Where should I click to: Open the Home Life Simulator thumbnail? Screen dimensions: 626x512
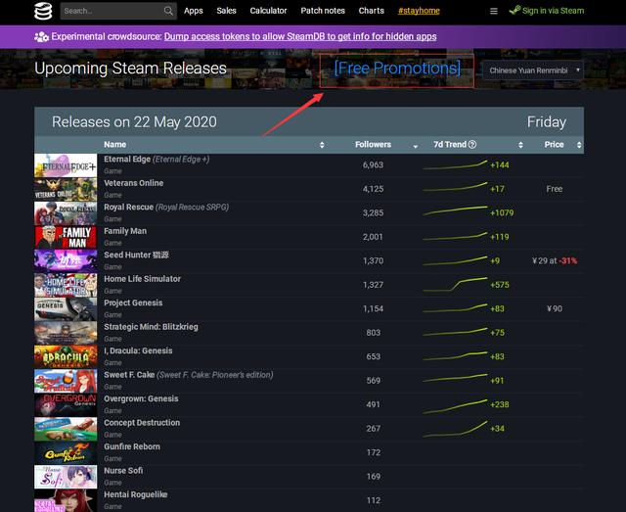coord(66,285)
